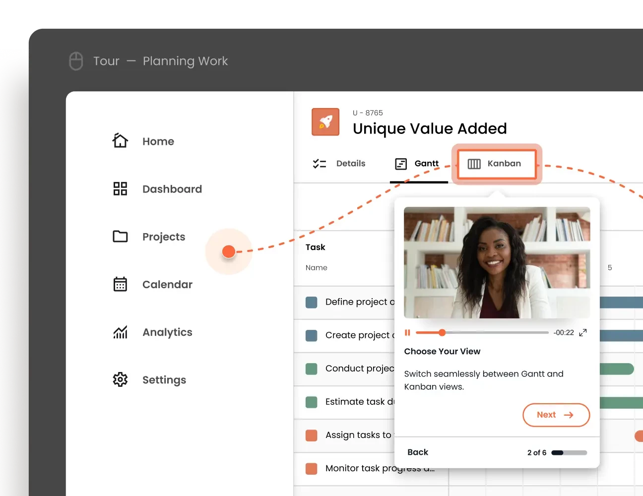Click the blue square for Define project

[312, 302]
